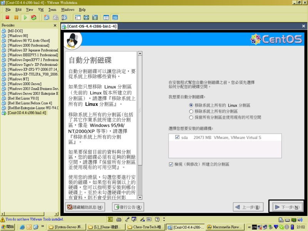The image size is (308, 231).
Task: Open the File menu
Action: [x=8, y=10]
